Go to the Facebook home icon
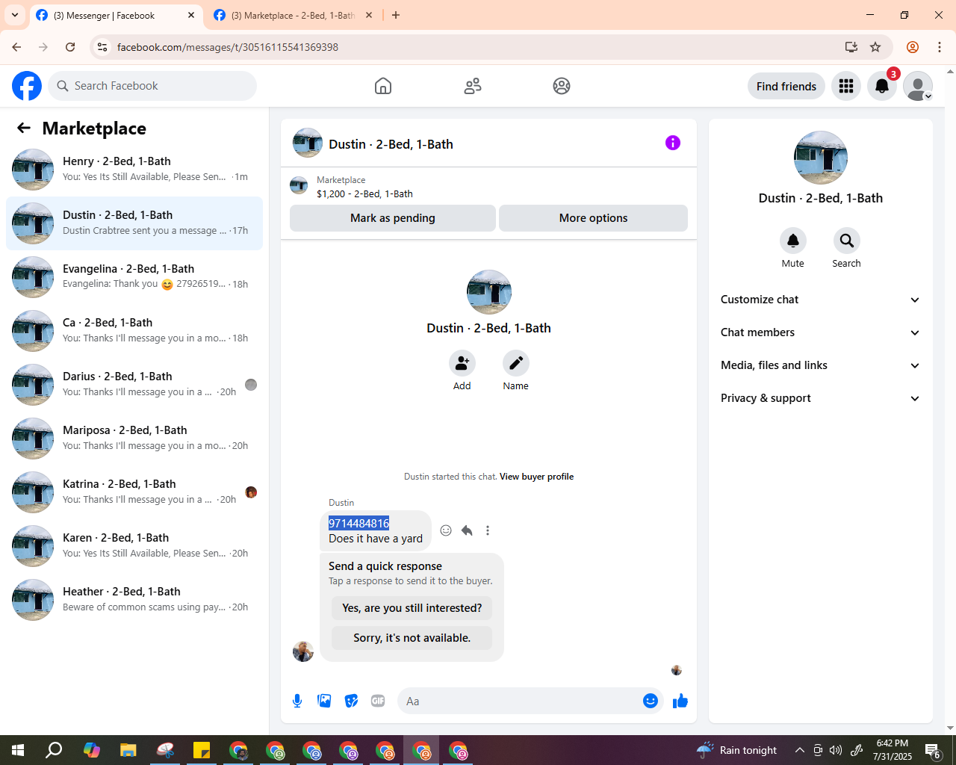The height and width of the screenshot is (765, 956). (383, 86)
